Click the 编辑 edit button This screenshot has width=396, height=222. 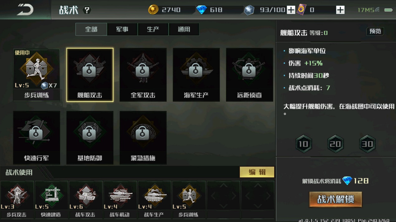tap(257, 172)
